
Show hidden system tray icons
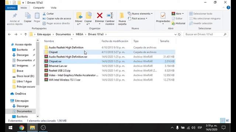point(172,128)
